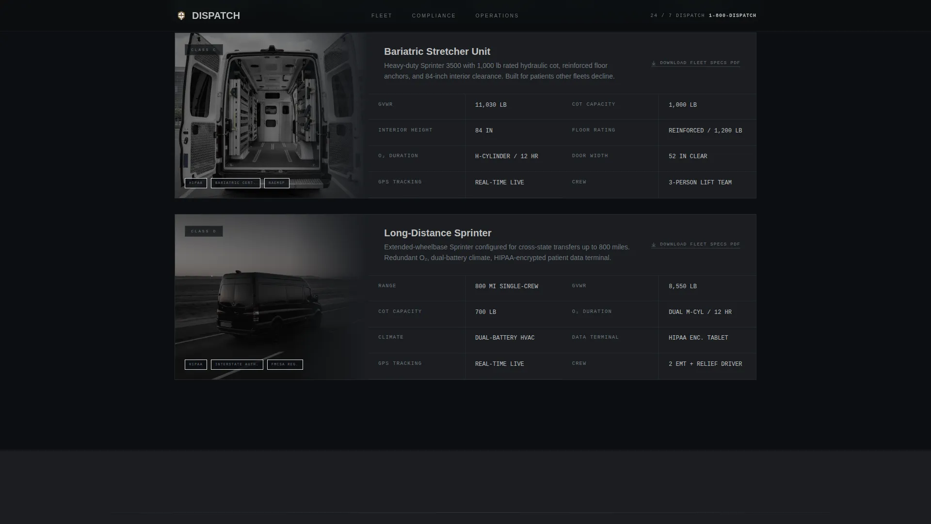This screenshot has height=524, width=931.
Task: Click the RANGE label
Action: [387, 286]
